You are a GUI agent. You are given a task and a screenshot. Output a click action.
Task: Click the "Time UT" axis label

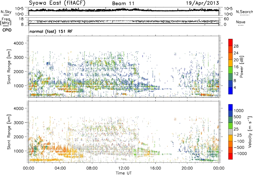click(x=124, y=173)
